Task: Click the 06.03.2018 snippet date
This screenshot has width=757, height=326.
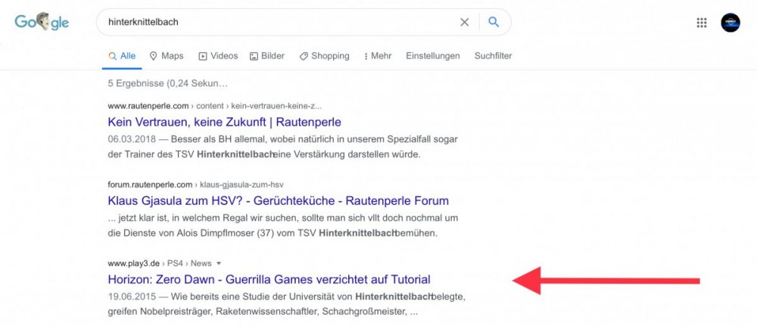Action: click(x=132, y=139)
